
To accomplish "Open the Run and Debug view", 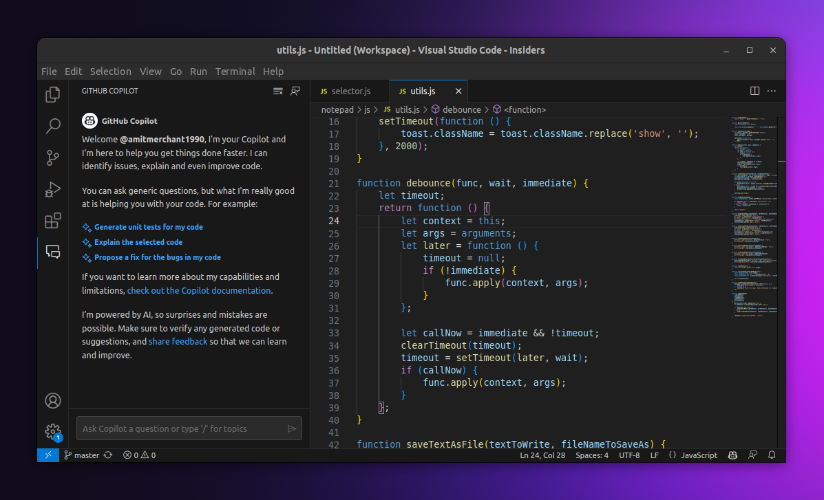I will pyautogui.click(x=52, y=189).
